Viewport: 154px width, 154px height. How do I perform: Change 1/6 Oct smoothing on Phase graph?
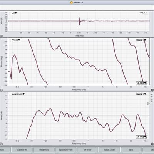141,83
